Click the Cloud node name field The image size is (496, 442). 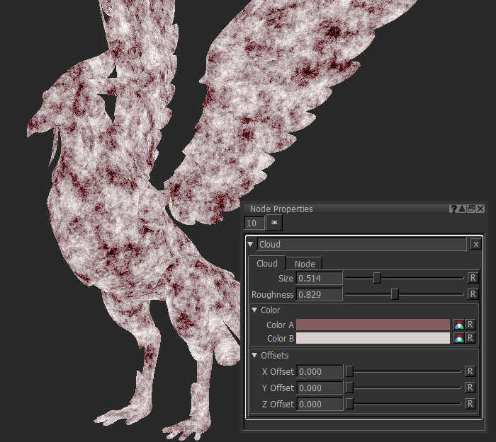coord(361,245)
